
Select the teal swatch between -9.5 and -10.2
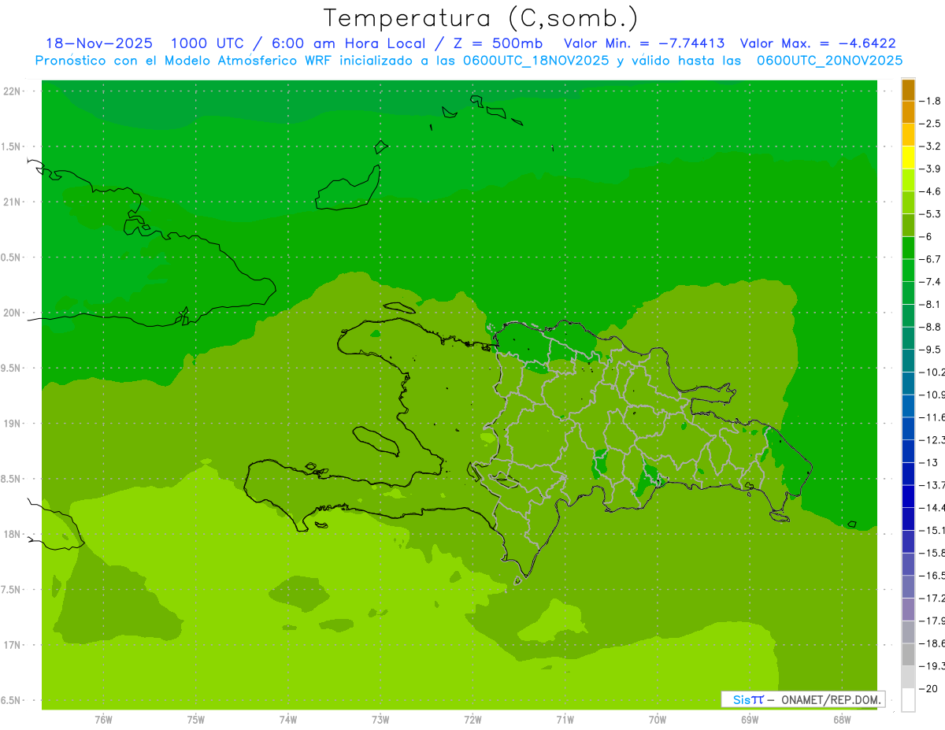tap(909, 361)
